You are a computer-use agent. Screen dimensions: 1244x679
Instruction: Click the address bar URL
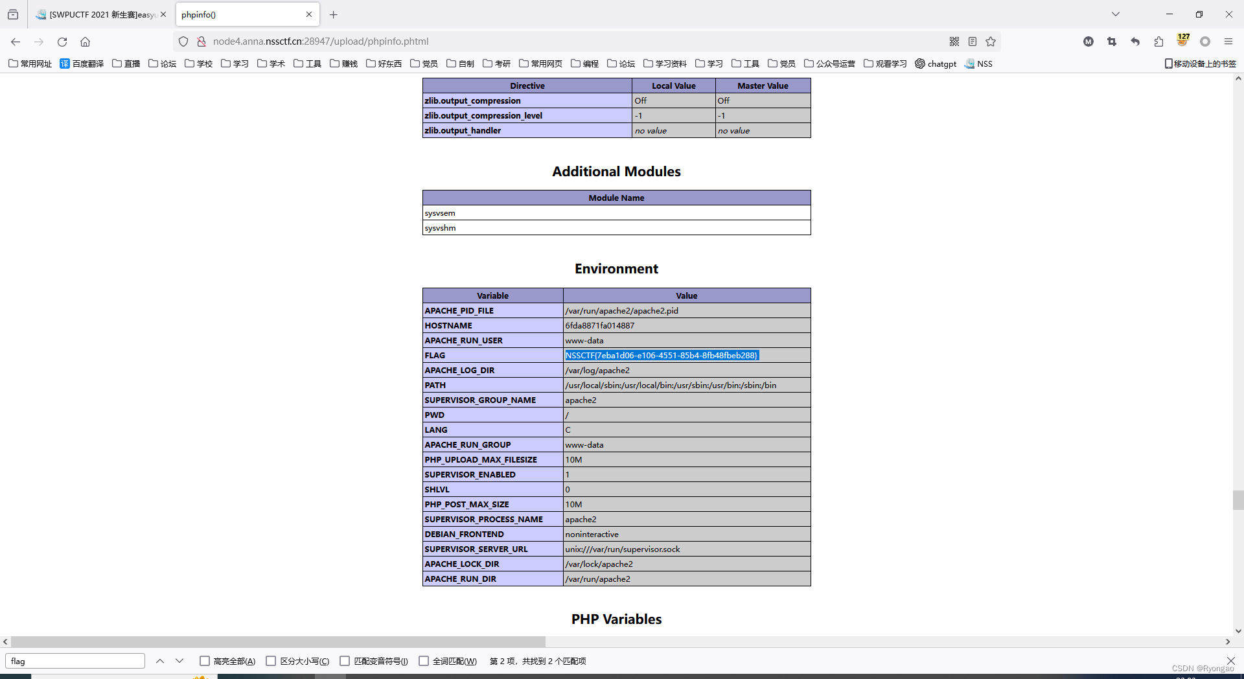point(321,41)
